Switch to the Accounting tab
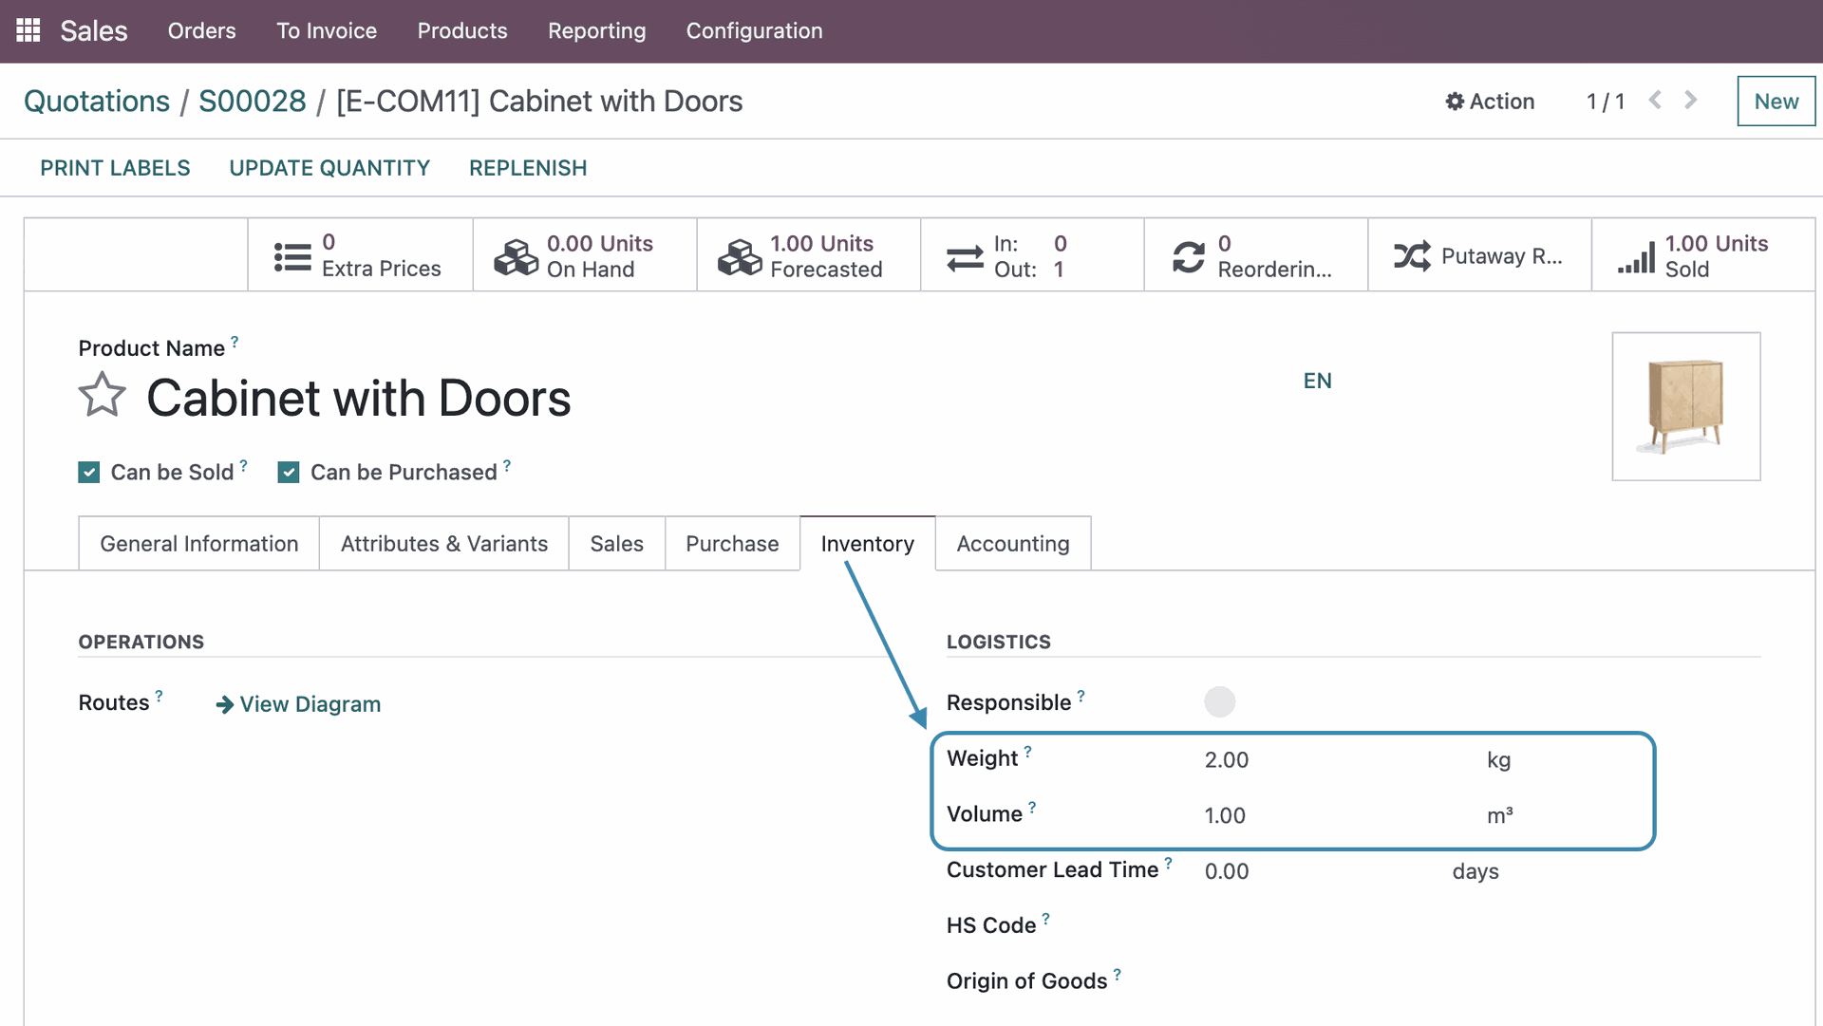This screenshot has width=1823, height=1026. [1012, 544]
